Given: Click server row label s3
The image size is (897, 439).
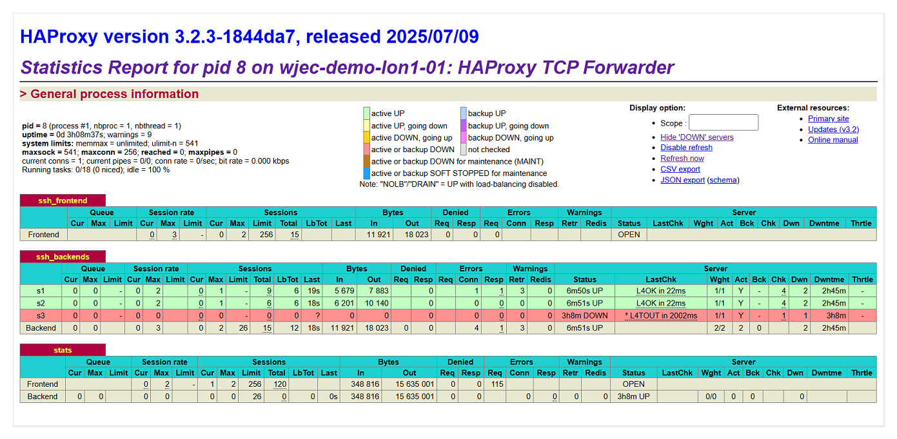Looking at the screenshot, I should coord(41,316).
